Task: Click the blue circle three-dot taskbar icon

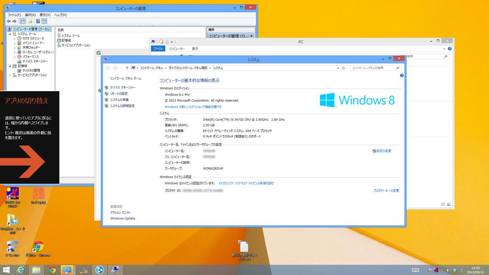Action: tap(99, 270)
